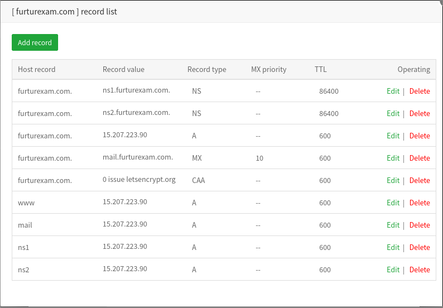The image size is (443, 308).
Task: Delete the ns2 host A record
Action: pos(420,269)
